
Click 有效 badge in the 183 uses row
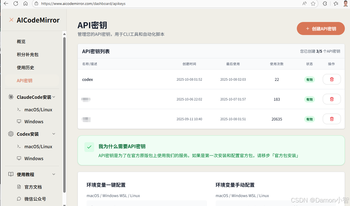click(x=310, y=99)
